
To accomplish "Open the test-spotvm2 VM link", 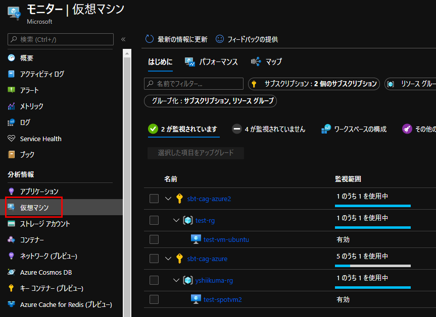I will click(222, 299).
